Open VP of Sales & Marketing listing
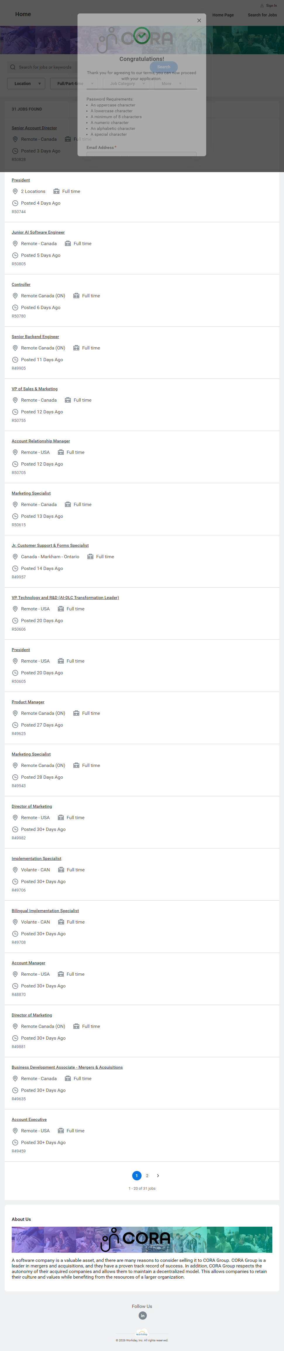 coord(35,389)
